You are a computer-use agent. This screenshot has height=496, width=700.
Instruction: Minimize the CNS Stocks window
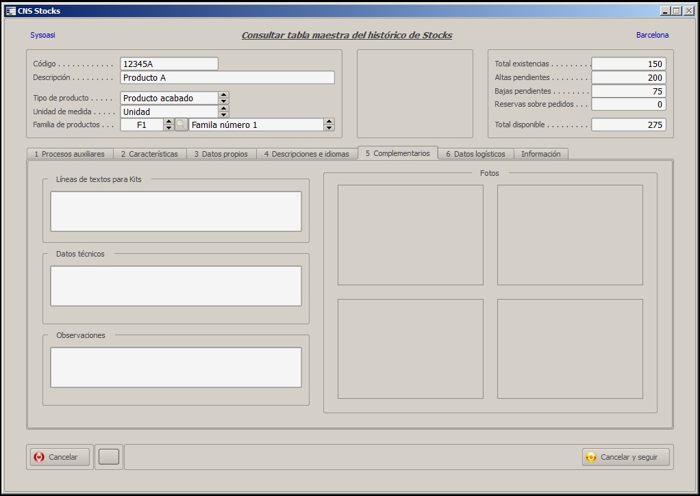click(665, 11)
